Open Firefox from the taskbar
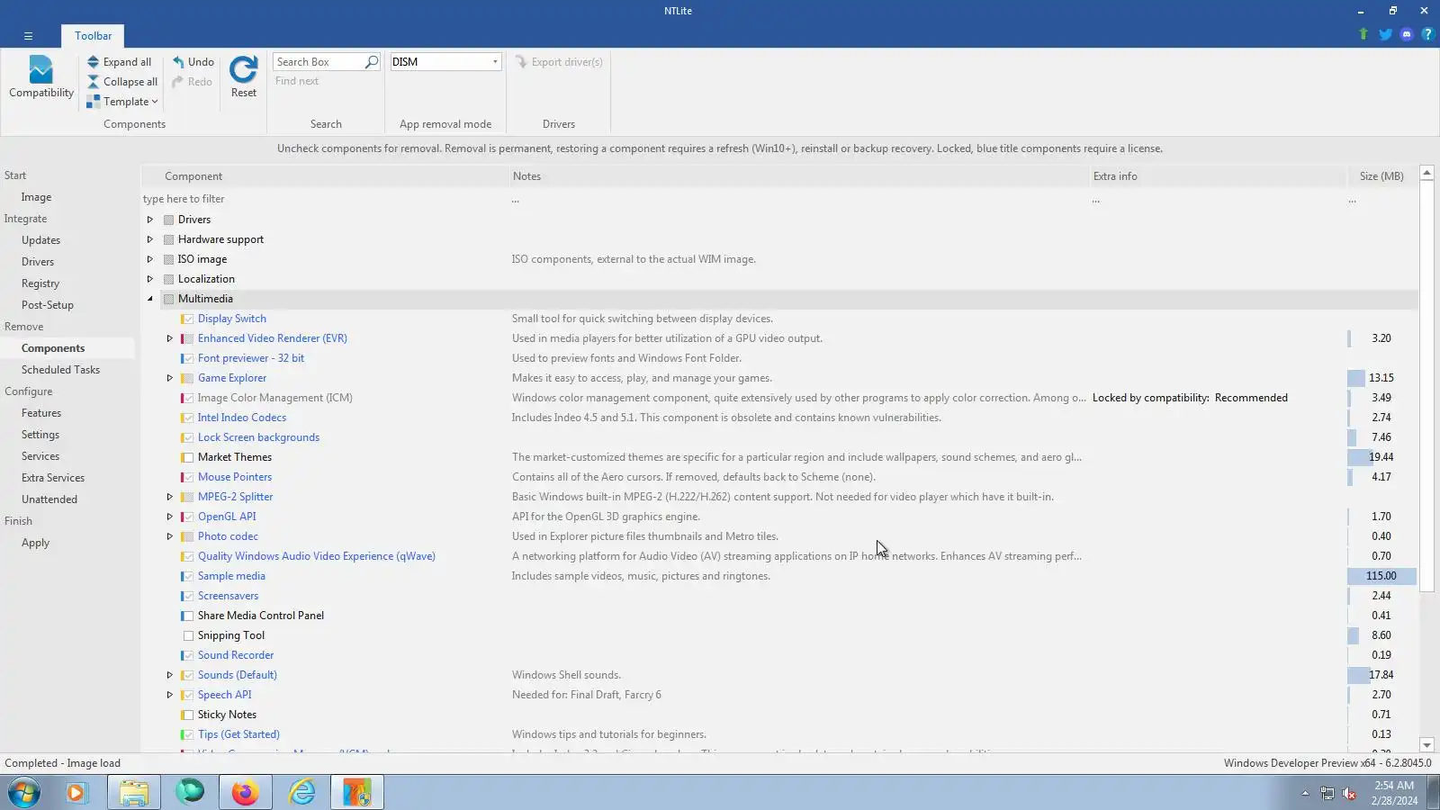The width and height of the screenshot is (1440, 810). pos(245,793)
